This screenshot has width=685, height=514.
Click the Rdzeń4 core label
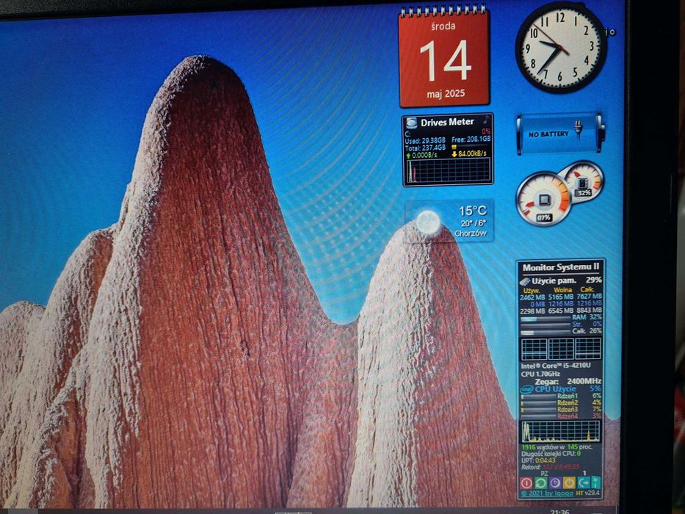pyautogui.click(x=567, y=416)
